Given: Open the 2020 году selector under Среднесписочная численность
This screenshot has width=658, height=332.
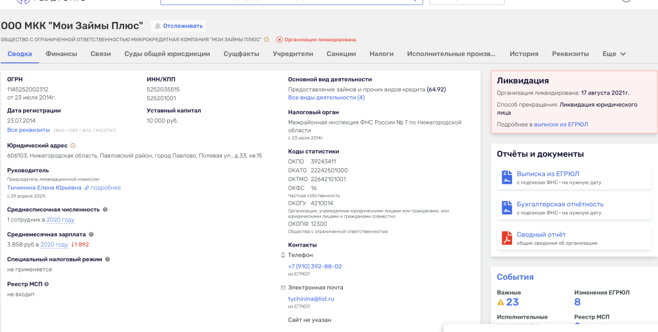Looking at the screenshot, I should pyautogui.click(x=60, y=220).
